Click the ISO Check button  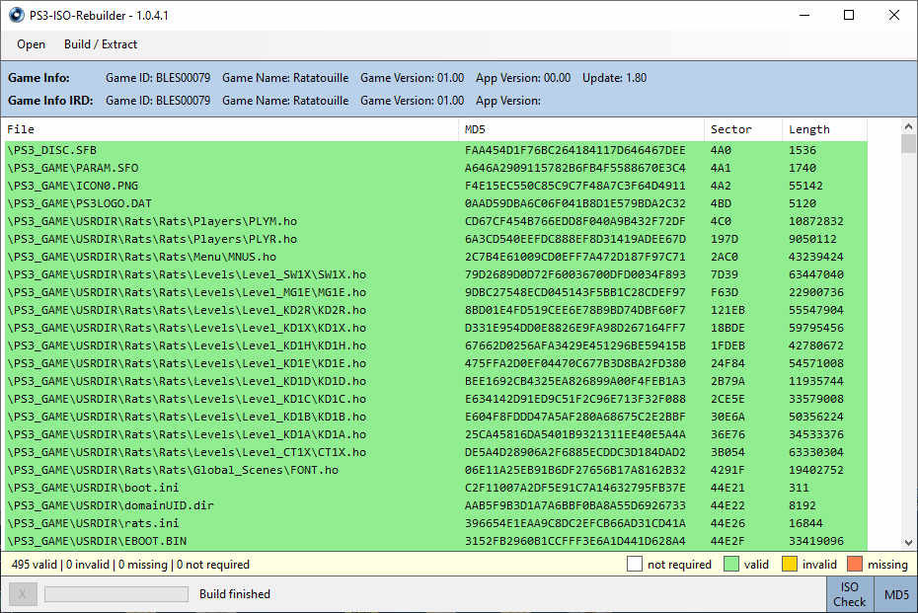point(849,594)
